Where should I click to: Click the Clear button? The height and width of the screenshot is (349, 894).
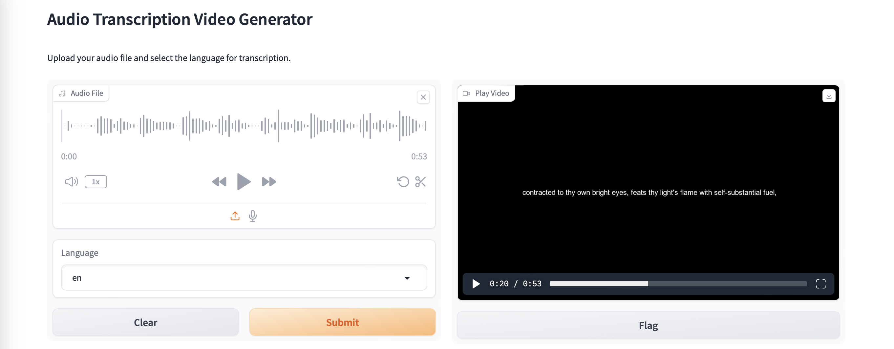click(146, 322)
